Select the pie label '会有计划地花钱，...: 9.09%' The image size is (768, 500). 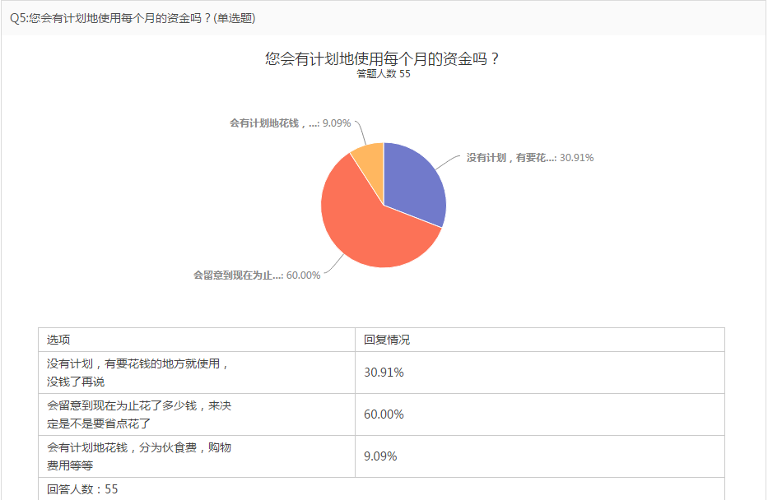coord(291,123)
